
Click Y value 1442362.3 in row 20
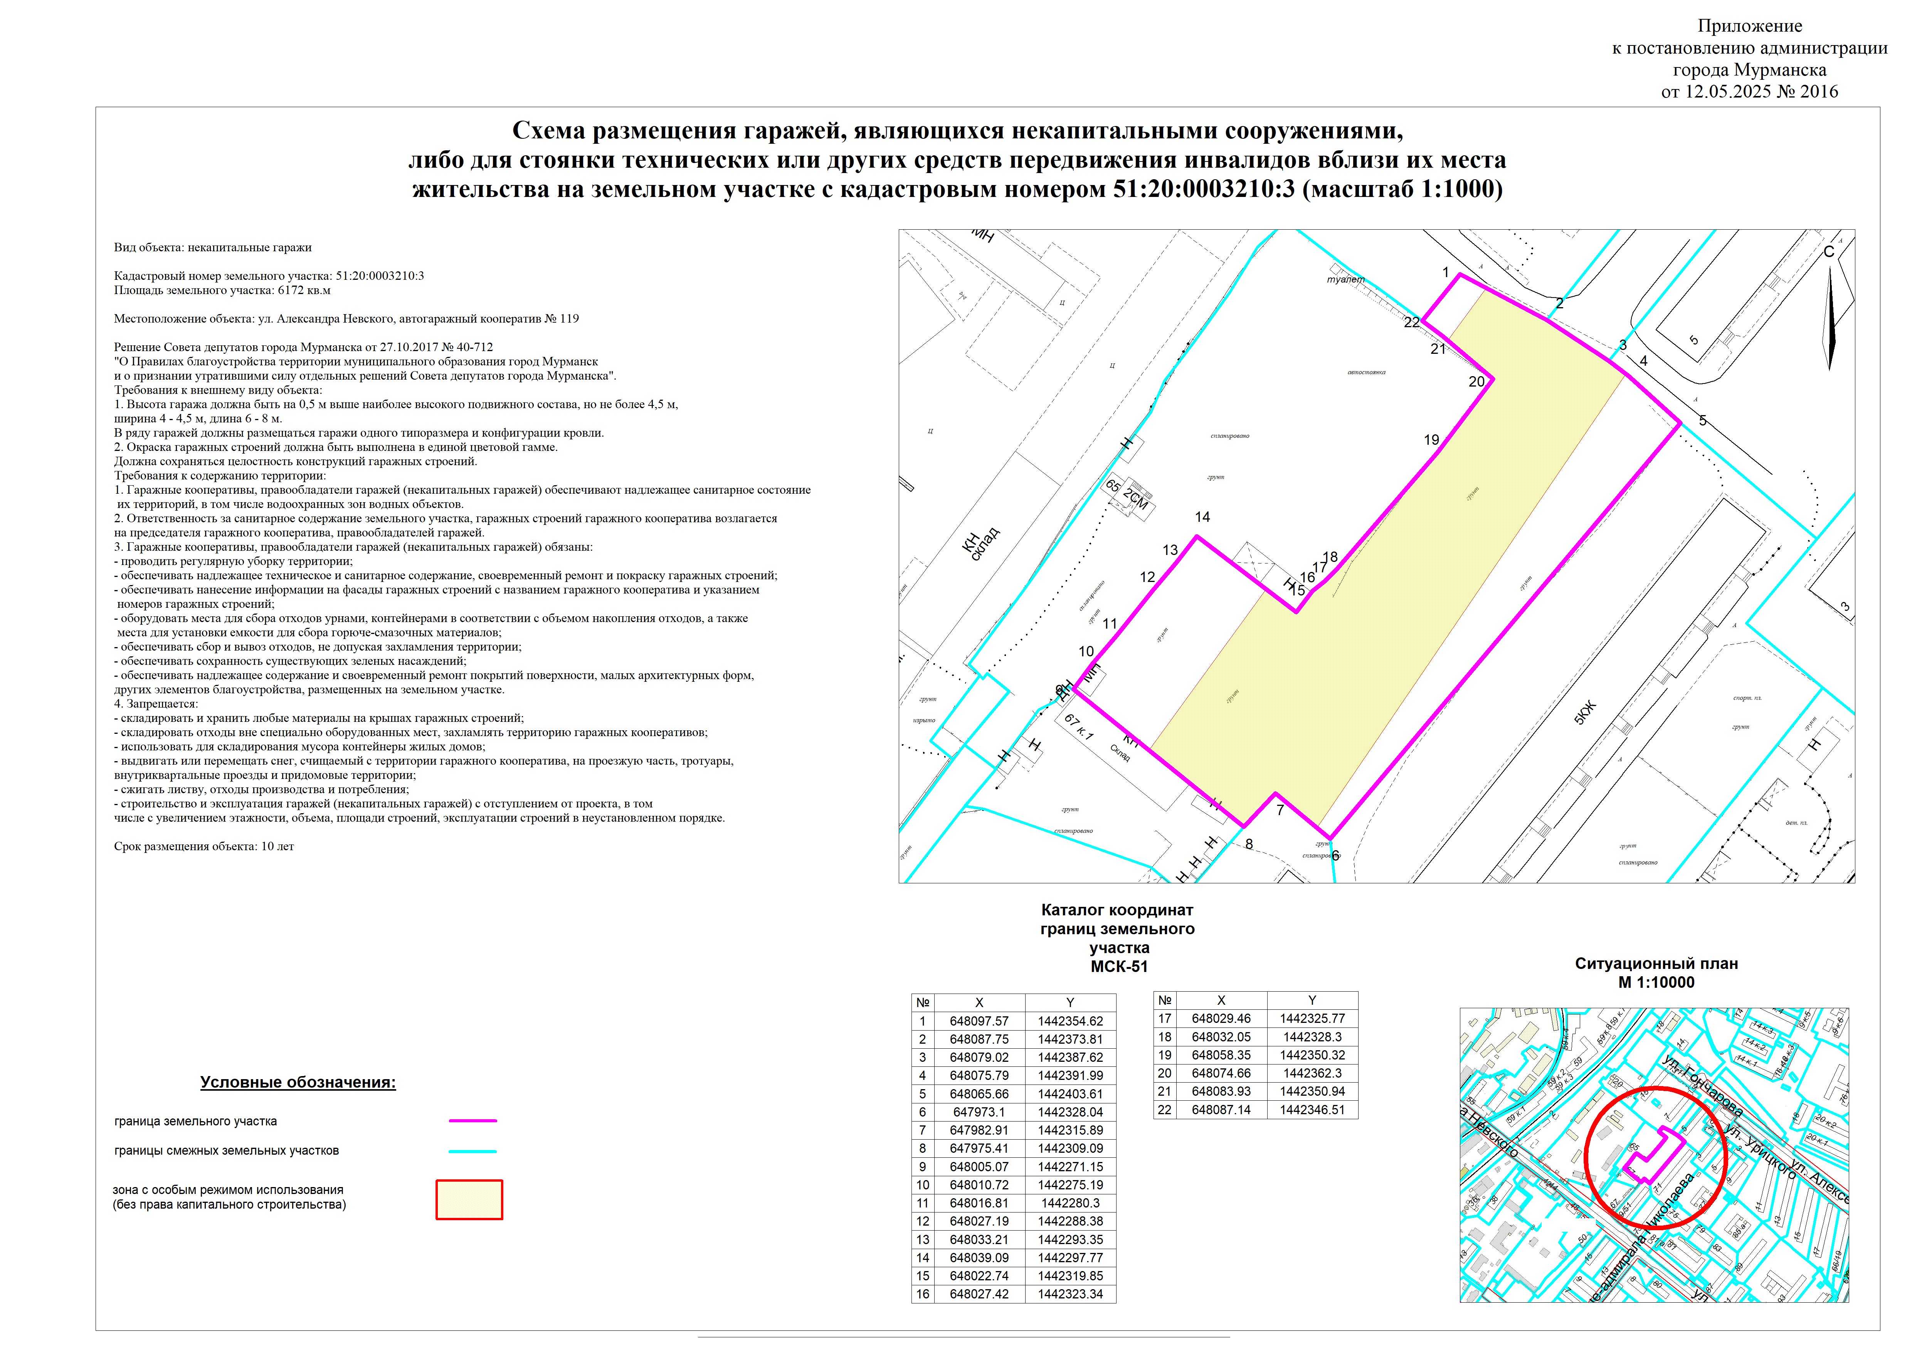[x=1312, y=1073]
